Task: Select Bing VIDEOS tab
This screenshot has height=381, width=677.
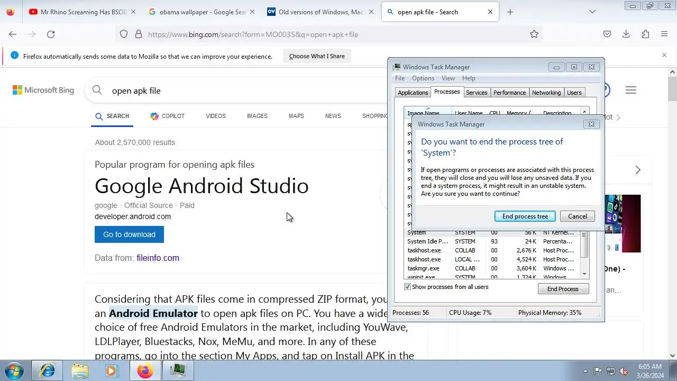Action: pyautogui.click(x=216, y=116)
